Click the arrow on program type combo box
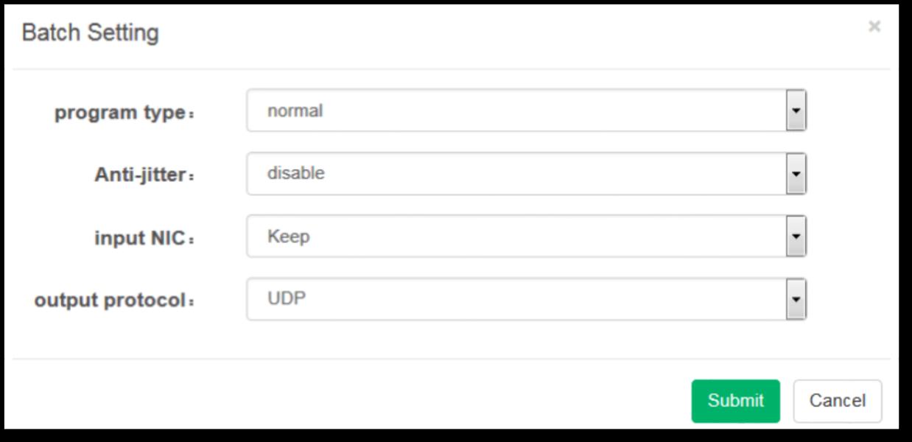This screenshot has width=912, height=442. pos(796,111)
